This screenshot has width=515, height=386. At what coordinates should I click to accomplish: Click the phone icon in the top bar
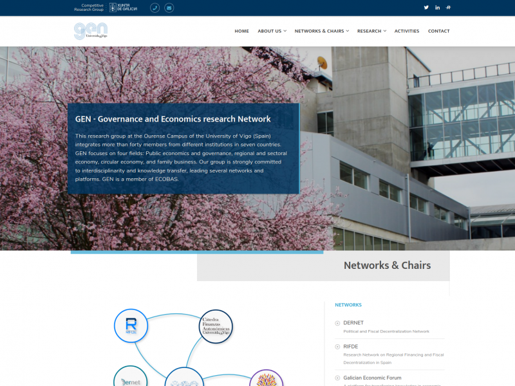[x=154, y=8]
